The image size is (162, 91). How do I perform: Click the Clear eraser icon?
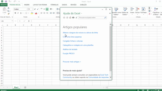149,14
